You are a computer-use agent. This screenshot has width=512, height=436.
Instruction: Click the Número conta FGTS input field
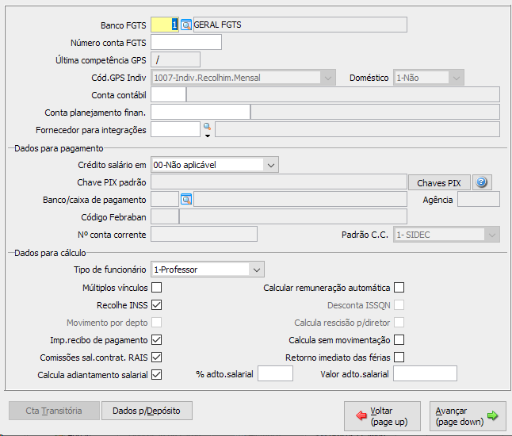click(185, 42)
